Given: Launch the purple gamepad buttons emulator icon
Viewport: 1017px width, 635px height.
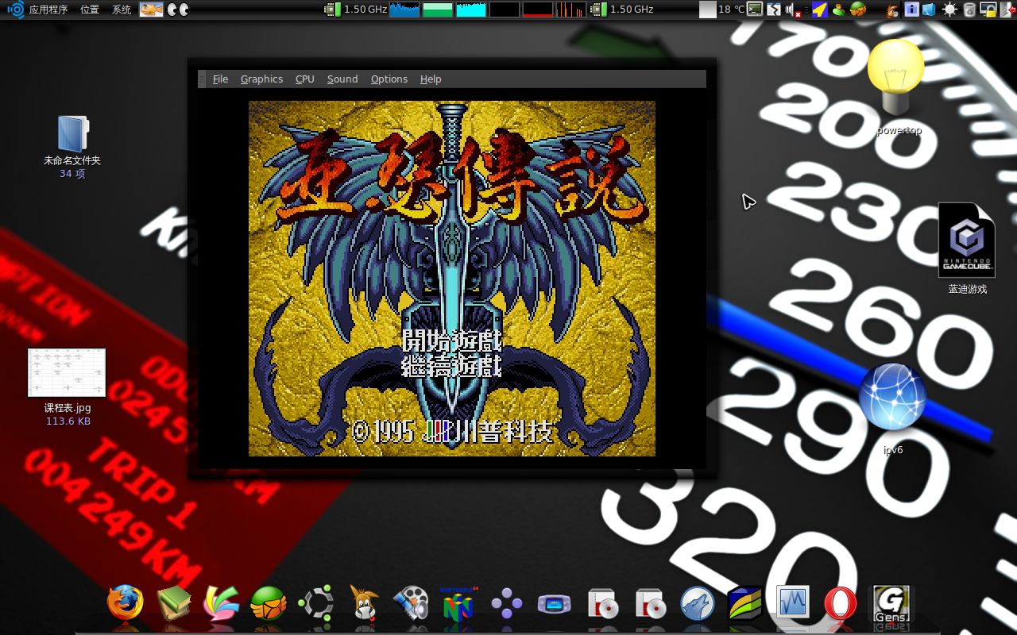Looking at the screenshot, I should [x=506, y=603].
